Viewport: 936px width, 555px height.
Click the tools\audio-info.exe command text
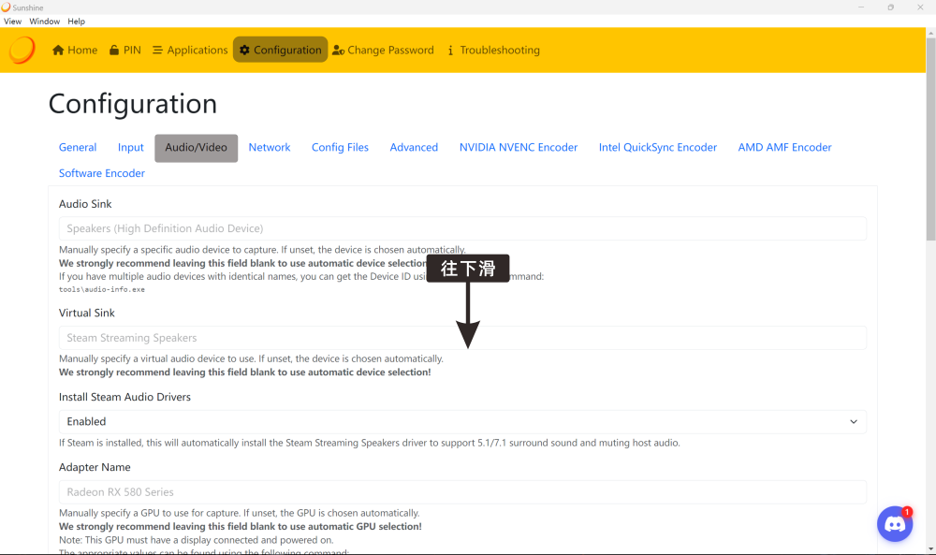click(x=102, y=289)
